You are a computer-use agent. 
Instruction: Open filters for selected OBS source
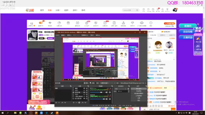pos(92,83)
